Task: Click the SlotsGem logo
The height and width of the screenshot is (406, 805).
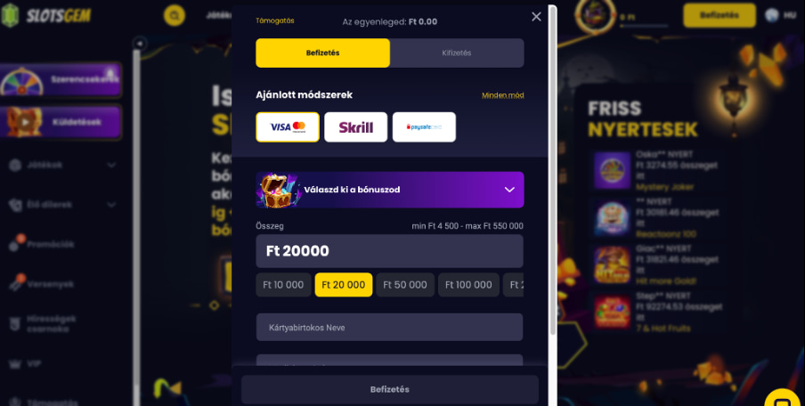Action: click(x=46, y=15)
